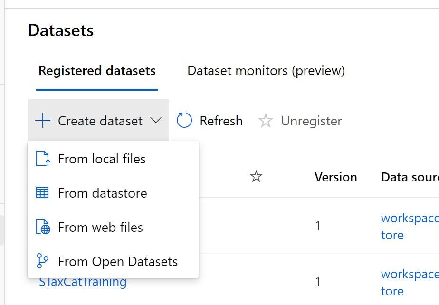
Task: Choose From Open Datasets in the open menu
Action: click(117, 261)
